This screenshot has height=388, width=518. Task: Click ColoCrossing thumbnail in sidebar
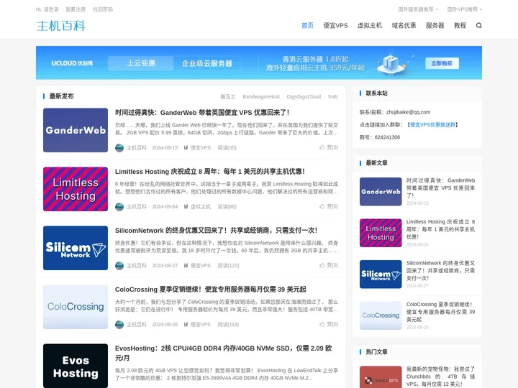381,315
